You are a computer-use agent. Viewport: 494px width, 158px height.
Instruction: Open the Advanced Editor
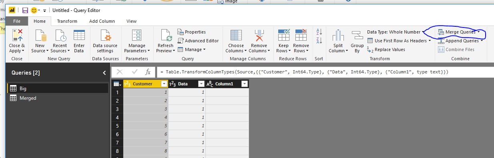[x=198, y=41]
